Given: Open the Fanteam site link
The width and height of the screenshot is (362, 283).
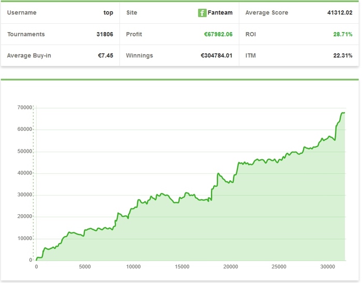Looking at the screenshot, I should pos(220,12).
